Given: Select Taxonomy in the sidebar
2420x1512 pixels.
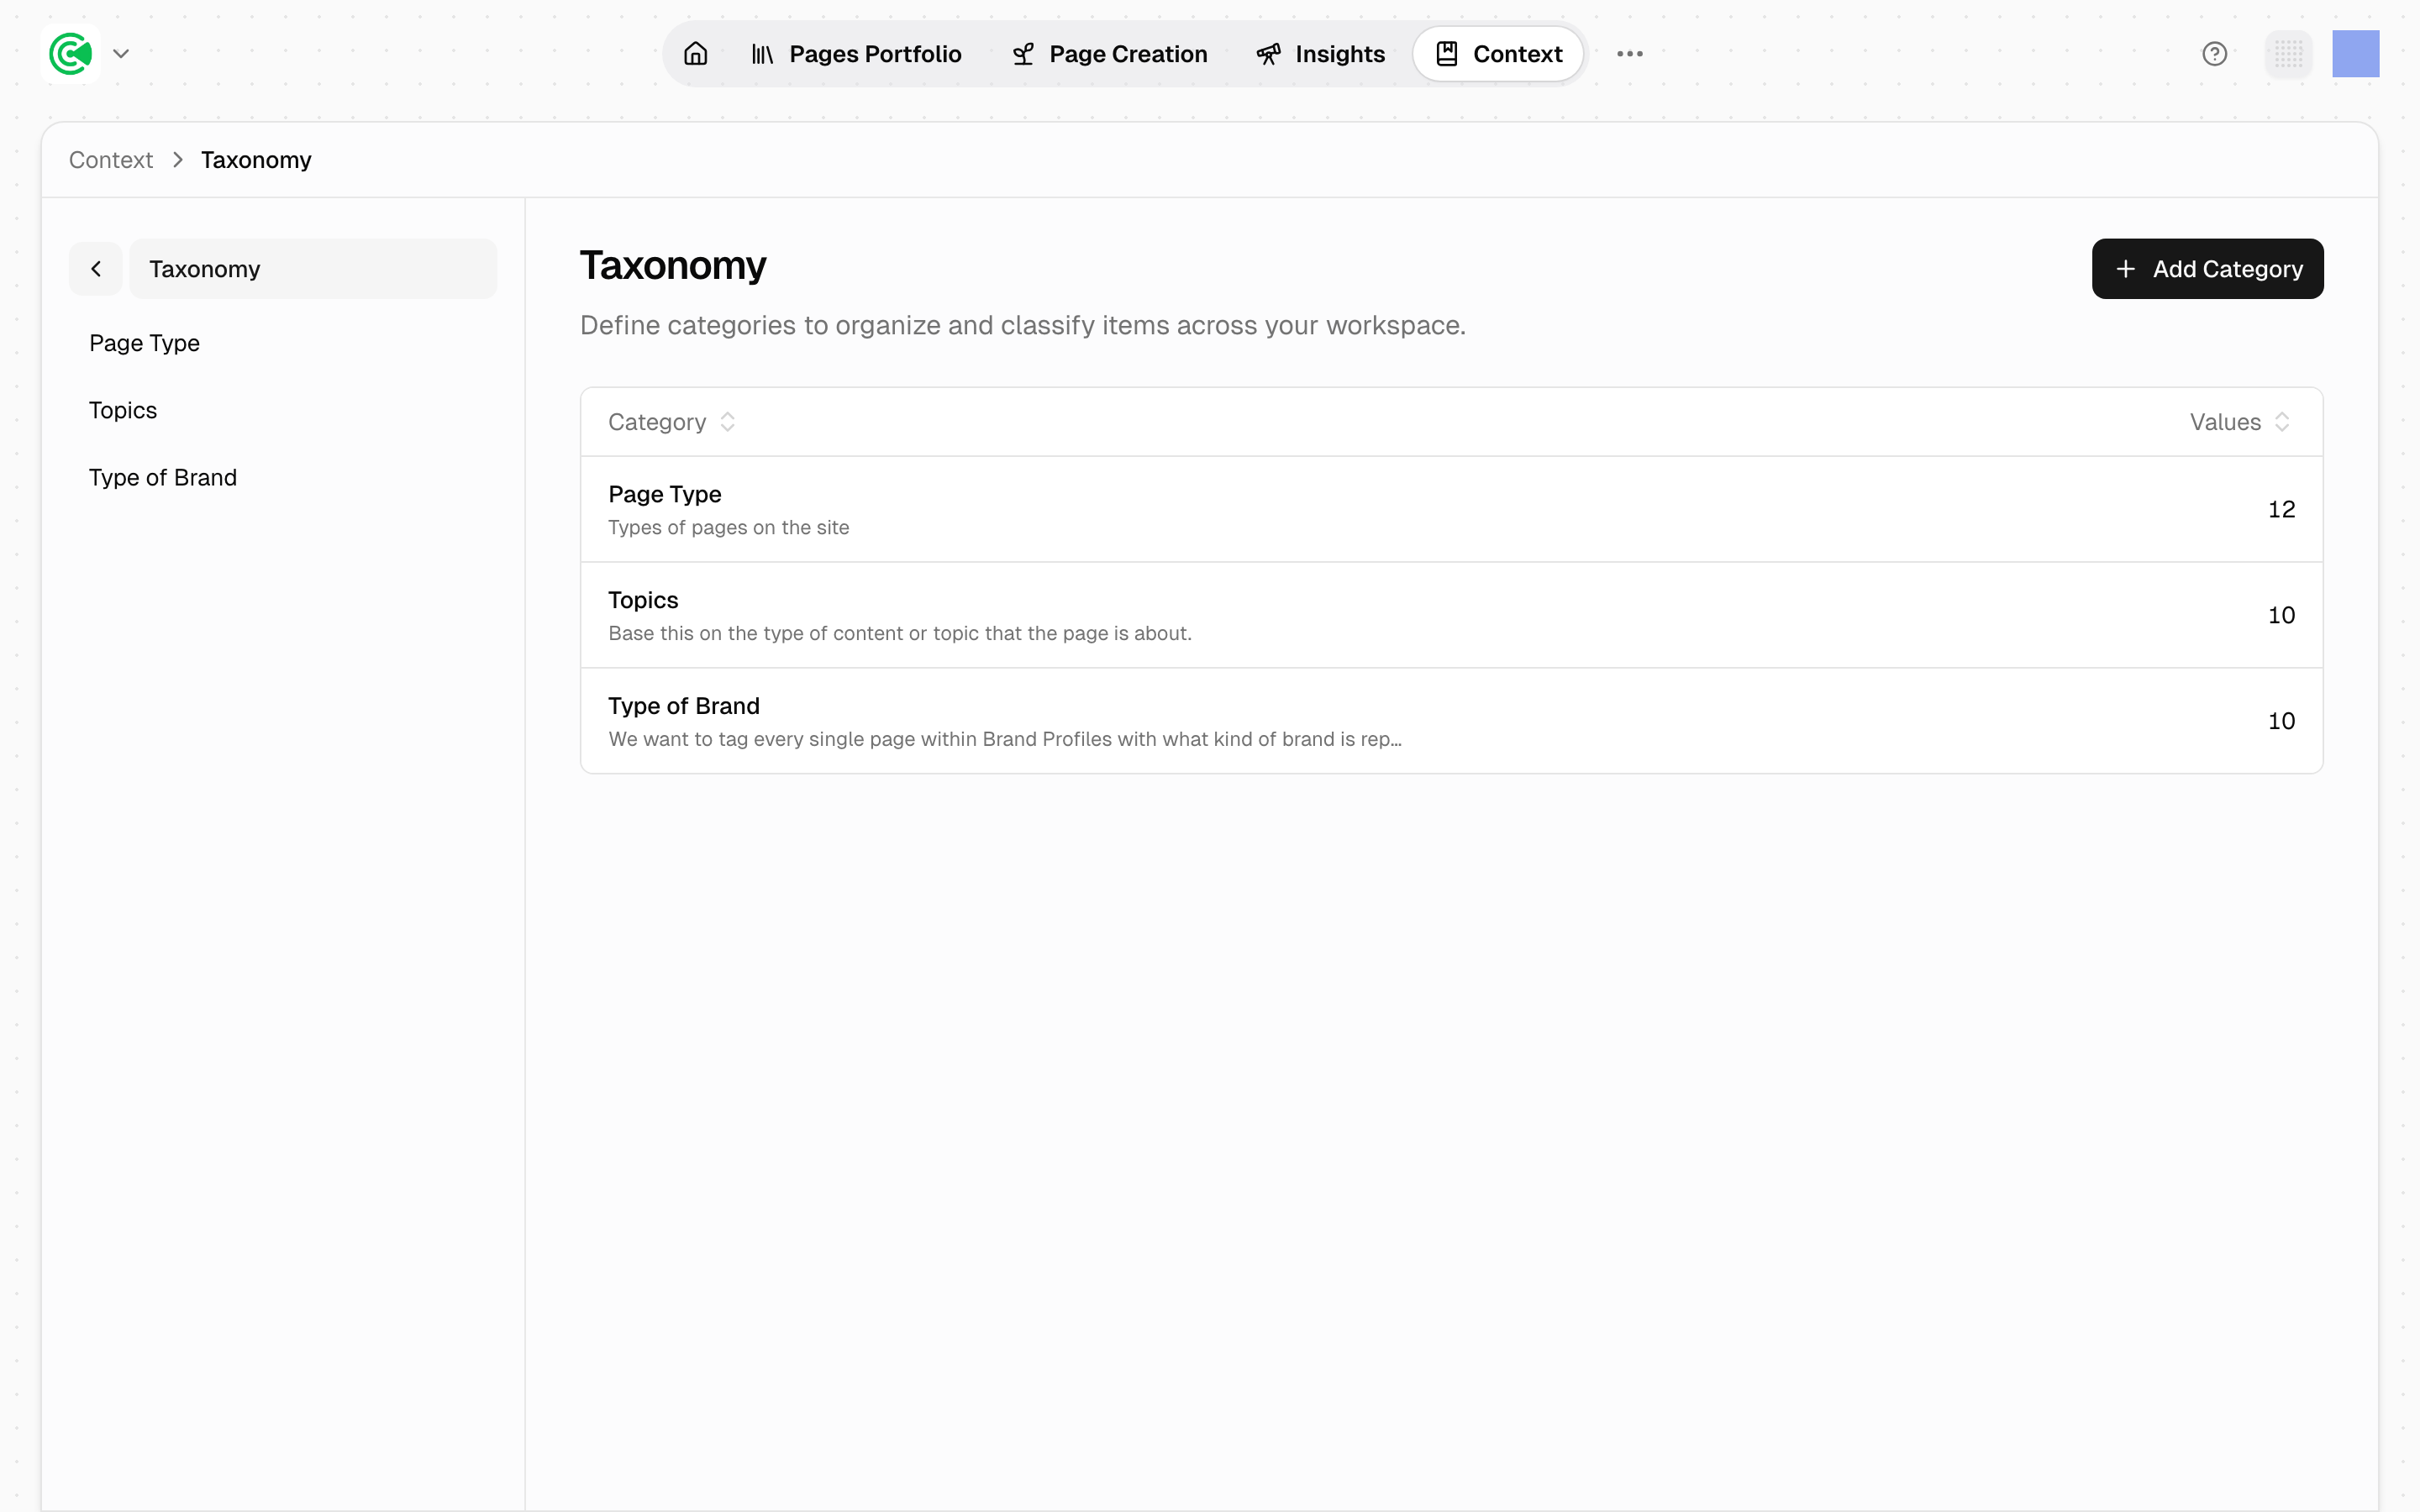Looking at the screenshot, I should (313, 269).
